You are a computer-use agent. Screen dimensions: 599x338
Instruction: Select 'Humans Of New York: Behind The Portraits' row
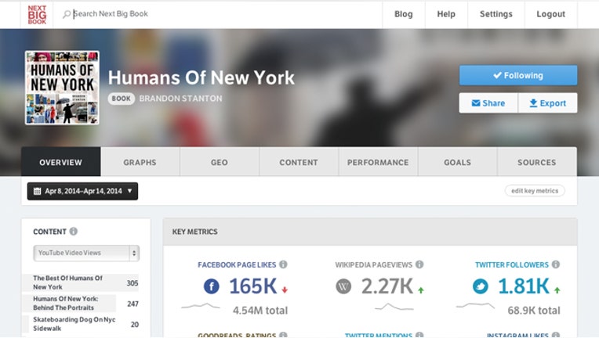click(80, 304)
